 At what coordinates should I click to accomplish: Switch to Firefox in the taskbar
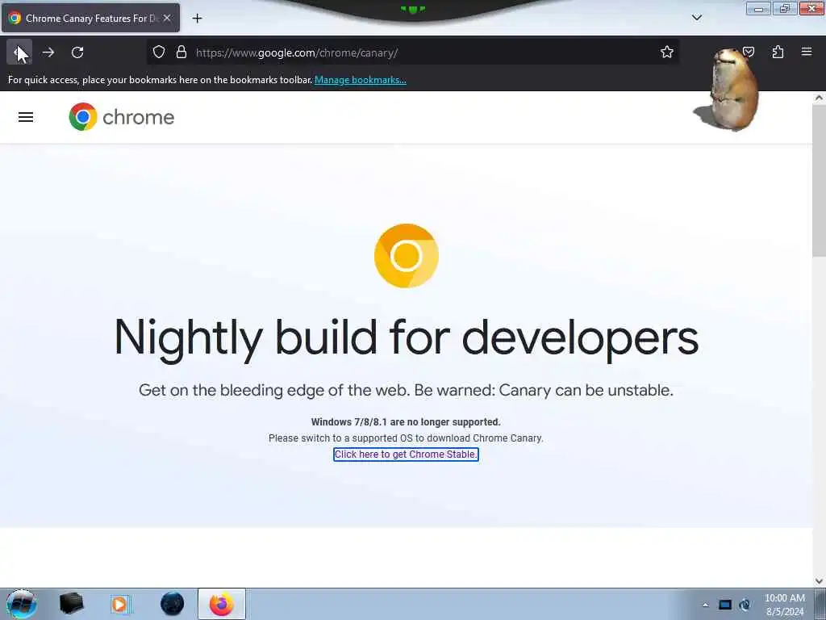point(222,604)
